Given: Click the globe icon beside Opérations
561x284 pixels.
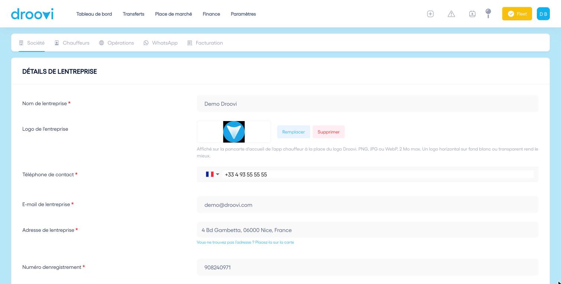Looking at the screenshot, I should point(101,43).
